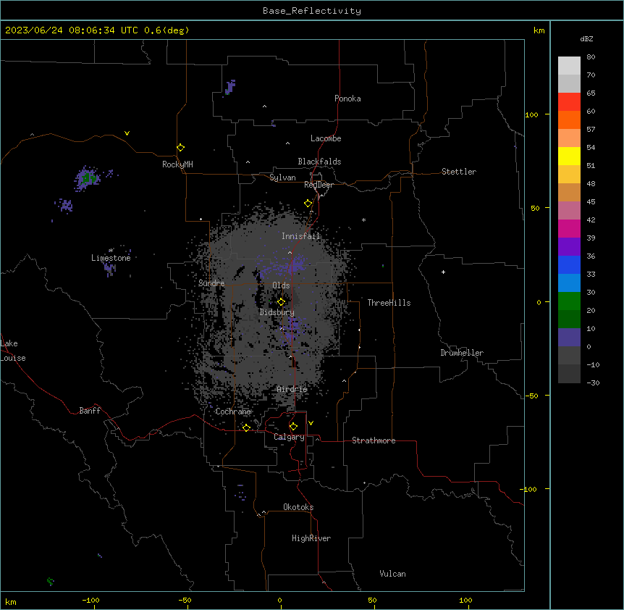Viewport: 624px width, 610px height.
Task: Click the Strathmore label
Action: (374, 440)
